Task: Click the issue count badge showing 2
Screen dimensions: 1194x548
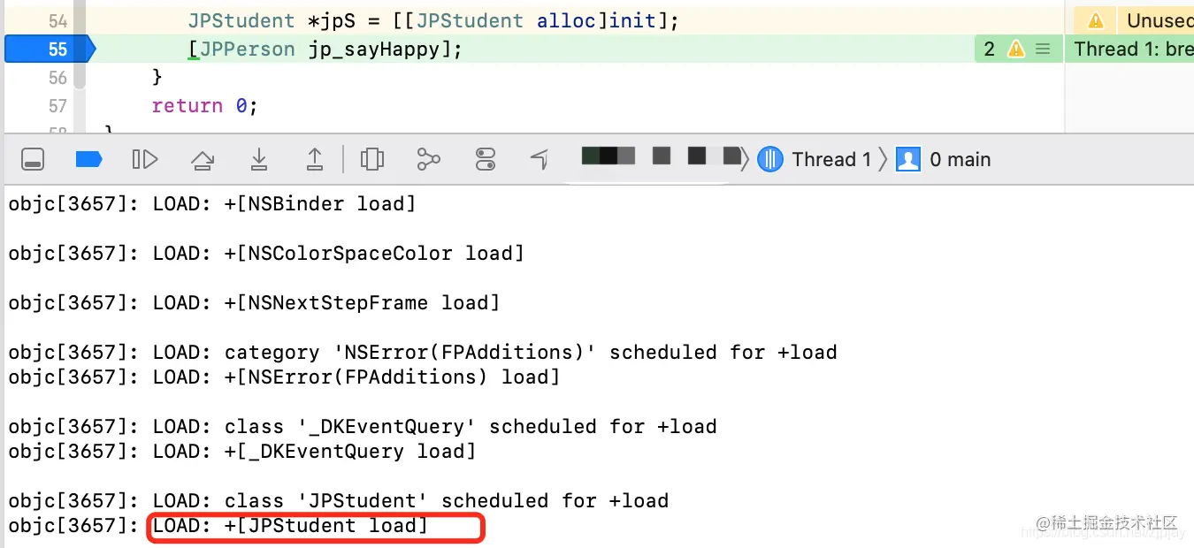Action: pos(990,49)
